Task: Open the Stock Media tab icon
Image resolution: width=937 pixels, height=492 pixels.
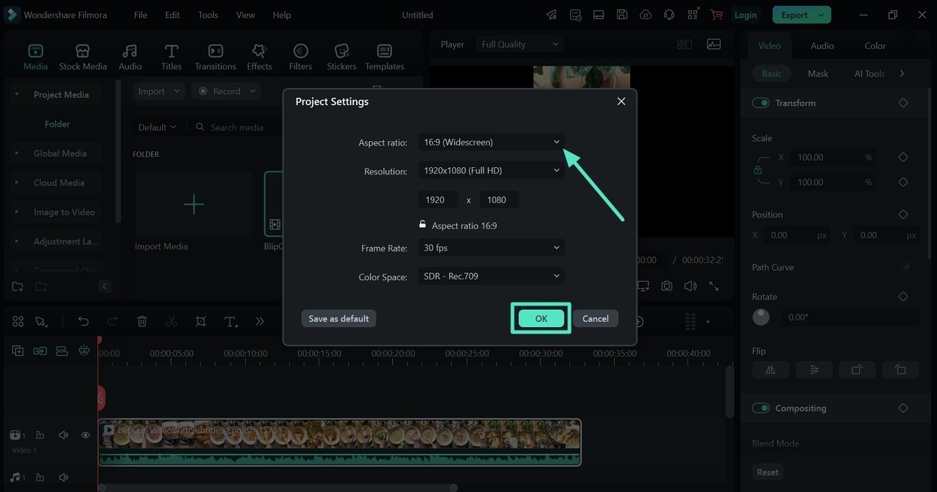Action: click(83, 51)
